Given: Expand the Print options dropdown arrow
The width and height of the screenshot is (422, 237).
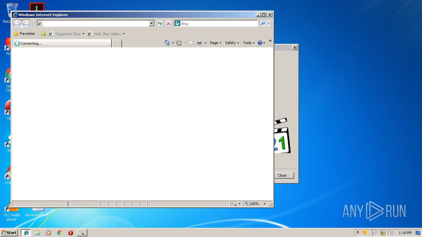Looking at the screenshot, I should (205, 43).
